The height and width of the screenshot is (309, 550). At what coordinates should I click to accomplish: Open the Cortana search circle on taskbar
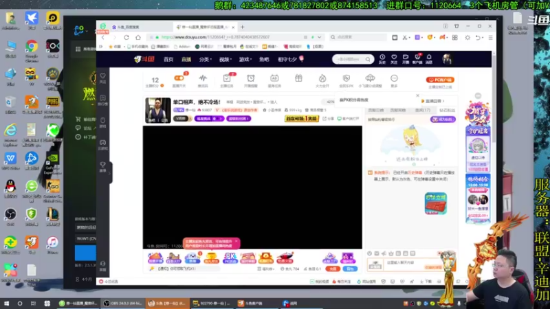tap(20, 304)
